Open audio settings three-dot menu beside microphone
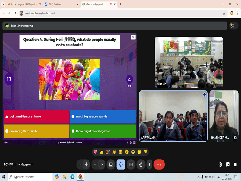This screenshot has width=241, height=181. pyautogui.click(x=80, y=164)
